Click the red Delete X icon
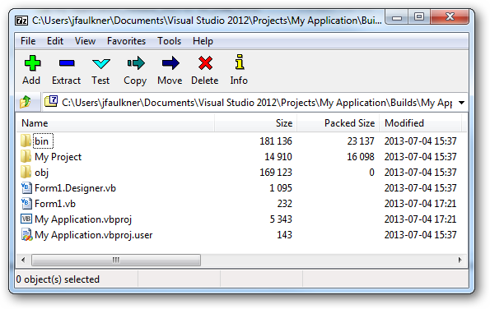Screen dimensions: 490x309 click(x=205, y=63)
